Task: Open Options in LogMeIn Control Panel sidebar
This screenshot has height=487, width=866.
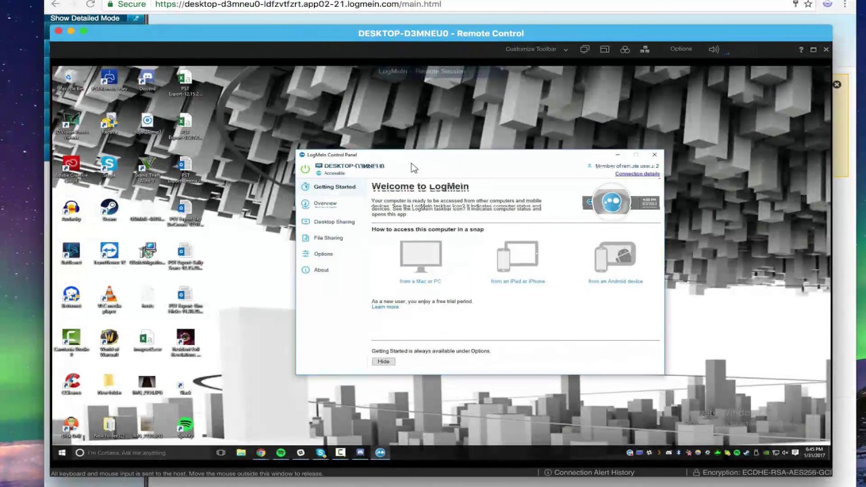Action: (323, 254)
